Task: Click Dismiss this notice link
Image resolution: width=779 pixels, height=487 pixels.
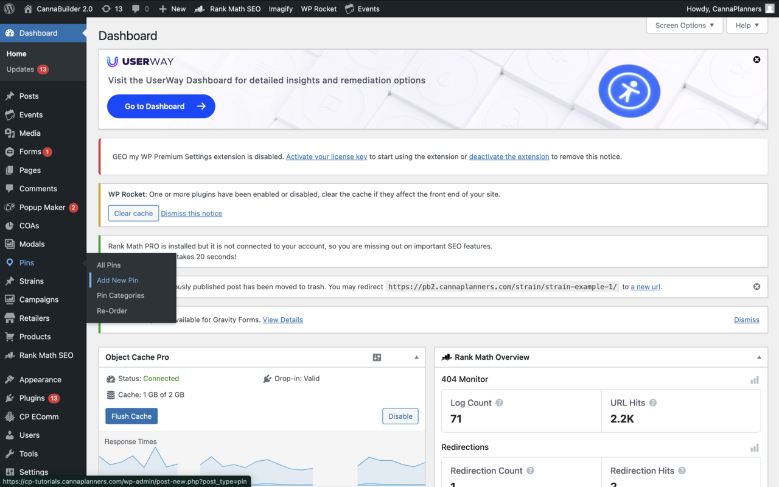Action: (191, 213)
